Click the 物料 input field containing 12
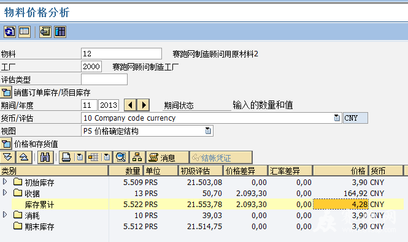 (121, 54)
